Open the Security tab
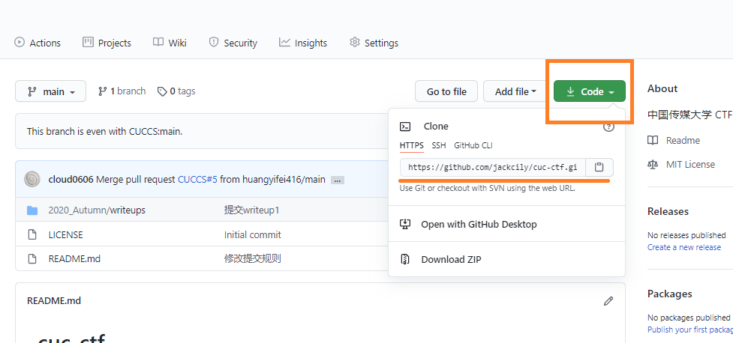Image resolution: width=733 pixels, height=343 pixels. pos(233,43)
